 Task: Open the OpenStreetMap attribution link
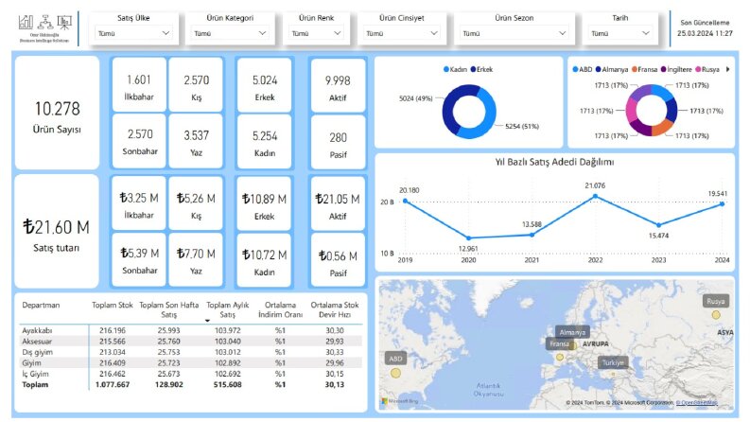[x=696, y=403]
